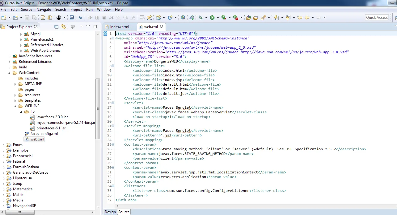Click the Skip All Breakpoints icon
Screen dimensions: 397x215
click(x=80, y=18)
